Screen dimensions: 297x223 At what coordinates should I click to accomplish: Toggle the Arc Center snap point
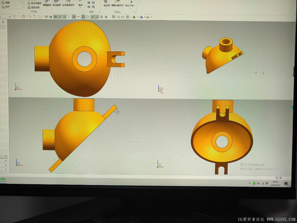[x=83, y=17]
